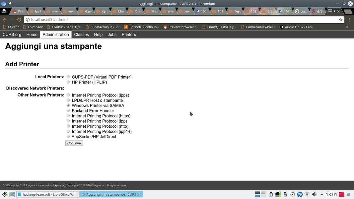
Task: Click the Chromium icon in the title bar
Action: coord(3,4)
